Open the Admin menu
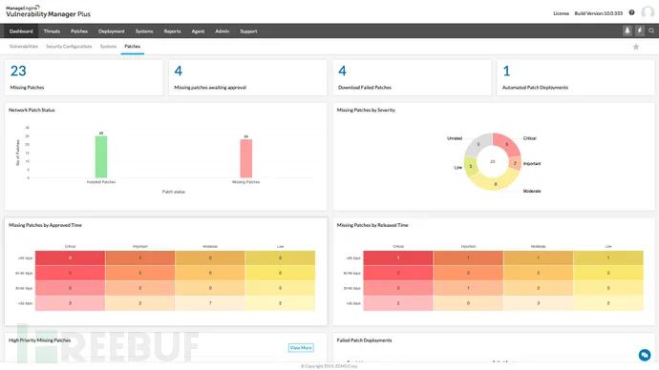Image resolution: width=659 pixels, height=370 pixels. [x=222, y=31]
